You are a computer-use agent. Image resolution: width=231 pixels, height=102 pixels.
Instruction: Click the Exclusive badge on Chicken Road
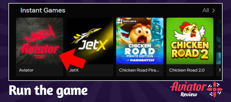point(128,21)
